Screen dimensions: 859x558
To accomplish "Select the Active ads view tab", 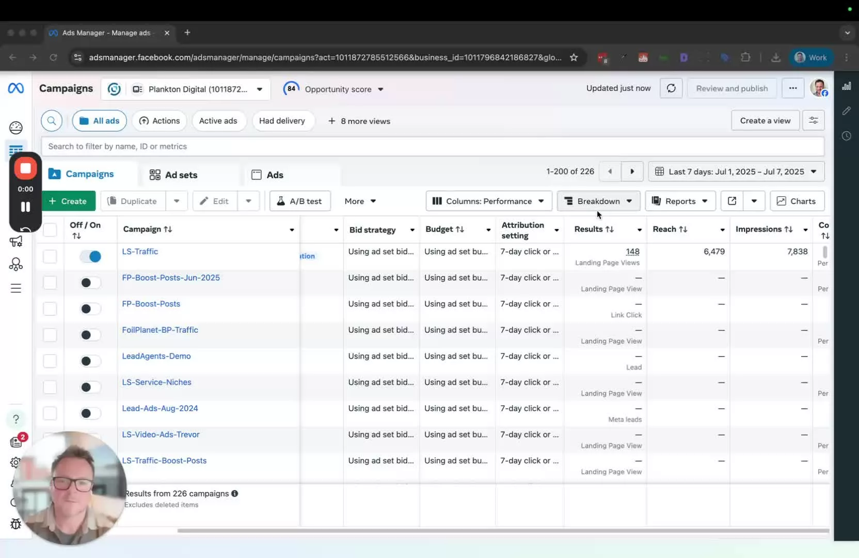I will click(x=218, y=120).
